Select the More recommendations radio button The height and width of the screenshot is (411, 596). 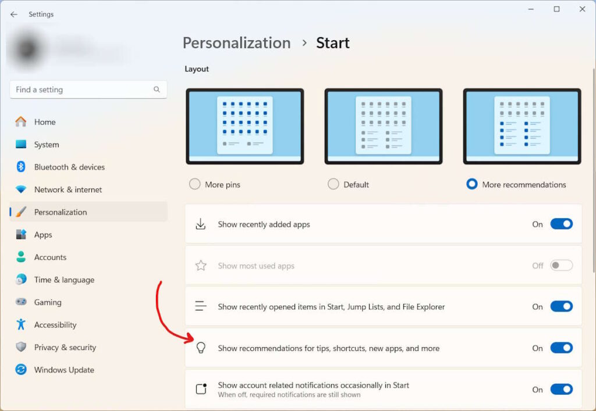coord(471,184)
